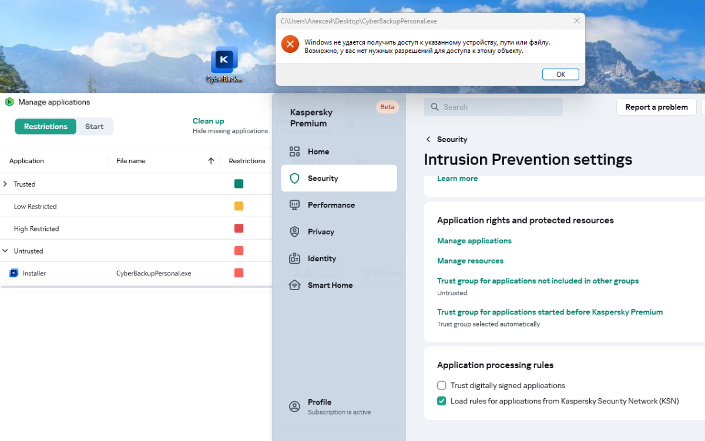Open the Security section in Kaspersky sidebar
705x441 pixels.
(x=339, y=178)
